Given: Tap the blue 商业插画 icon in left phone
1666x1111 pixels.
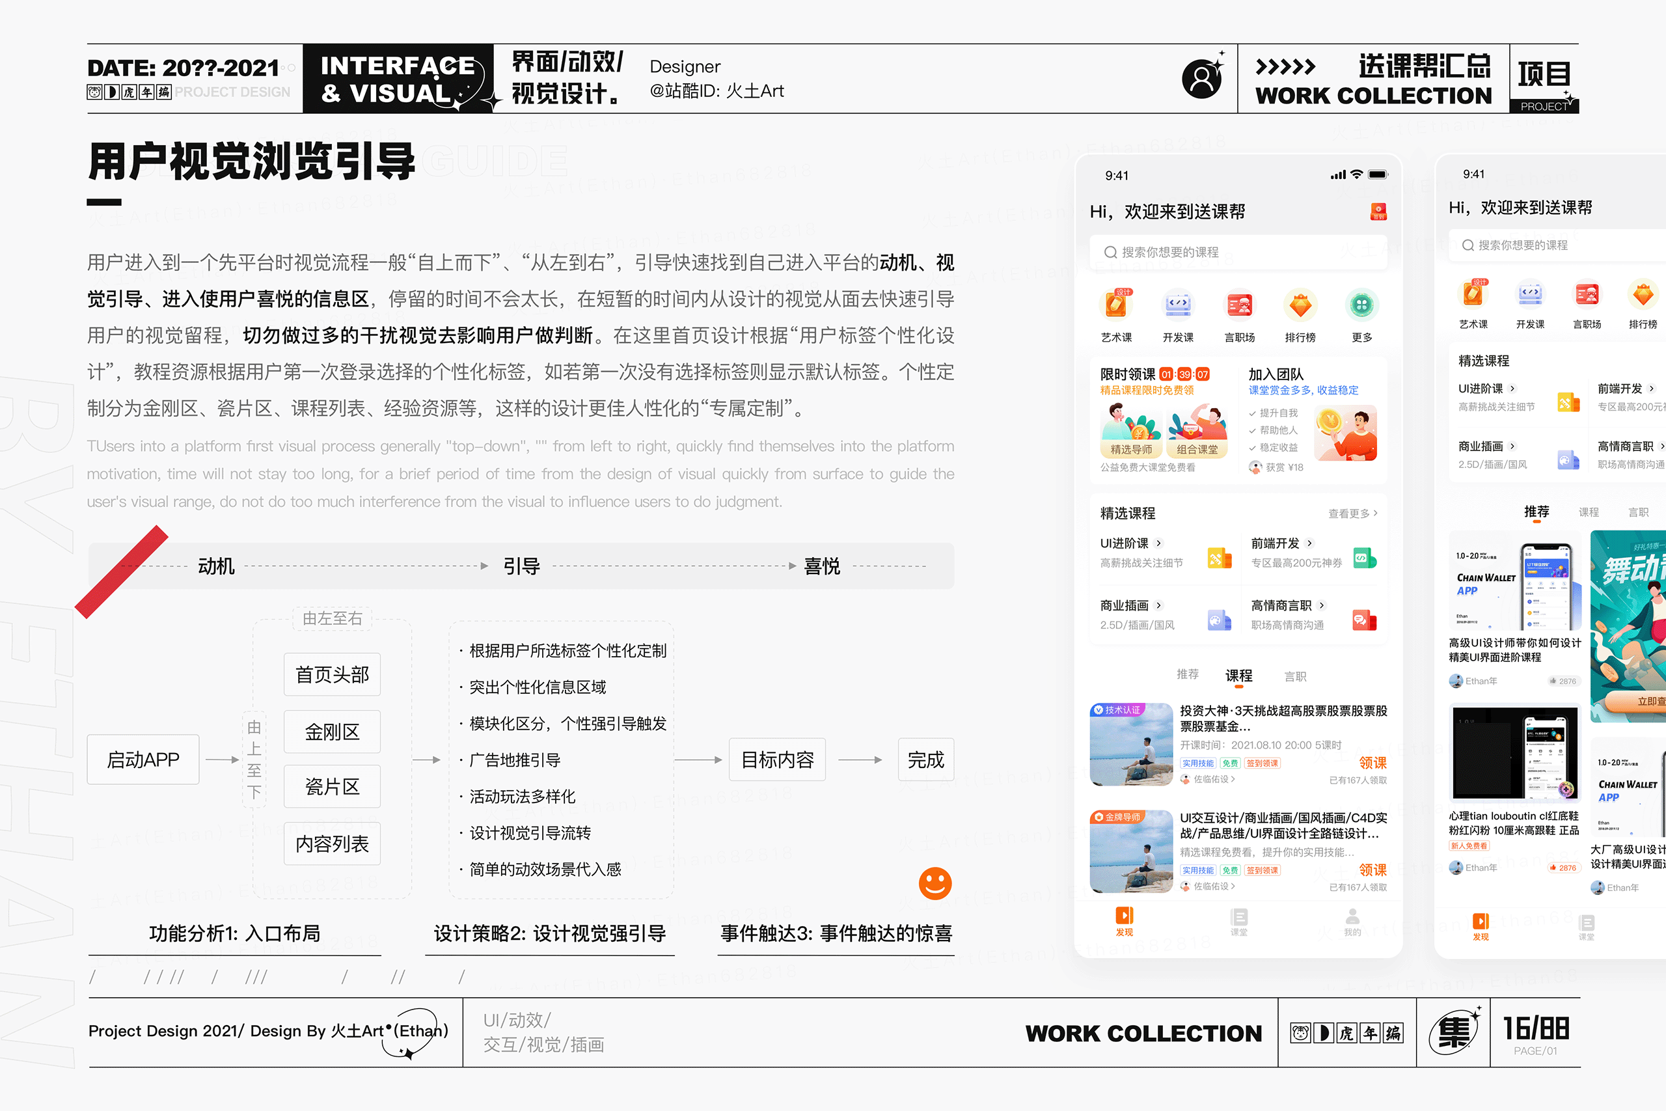Looking at the screenshot, I should [x=1219, y=620].
